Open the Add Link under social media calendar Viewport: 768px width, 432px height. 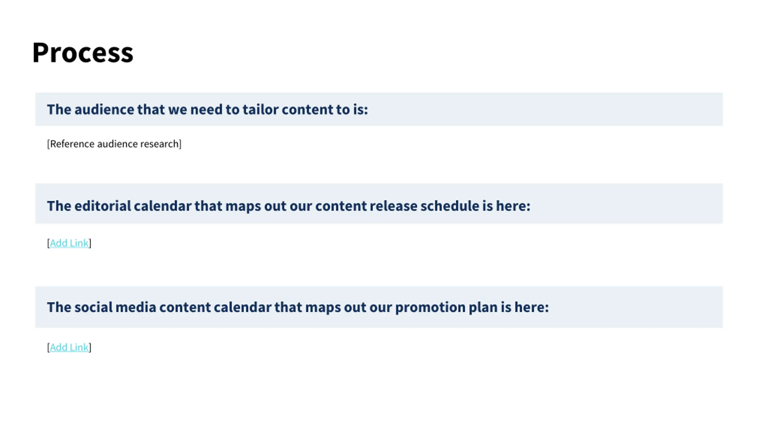click(x=69, y=347)
